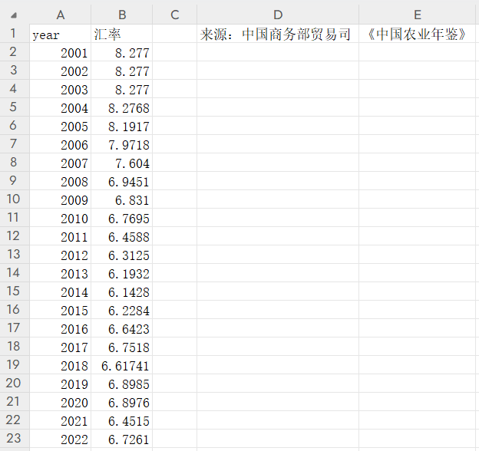Viewport: 479px width, 451px height.
Task: Select exchange rate value 8.2768
Action: 121,107
